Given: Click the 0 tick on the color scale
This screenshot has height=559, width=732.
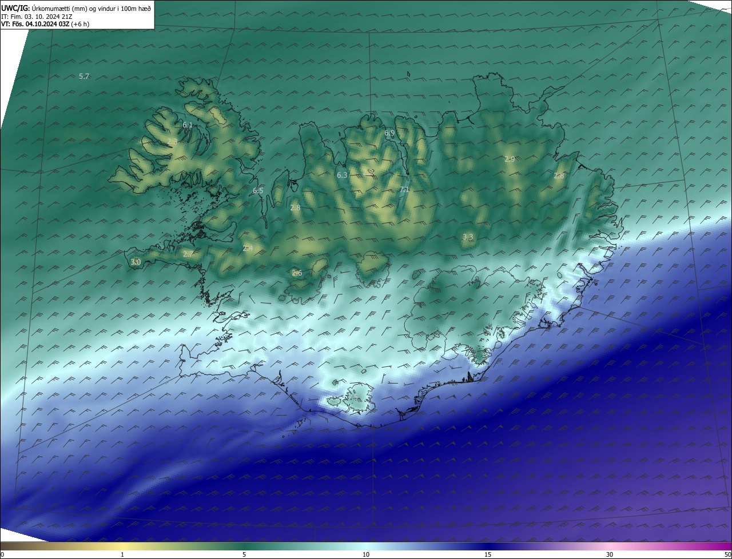Looking at the screenshot, I should pyautogui.click(x=2, y=554).
